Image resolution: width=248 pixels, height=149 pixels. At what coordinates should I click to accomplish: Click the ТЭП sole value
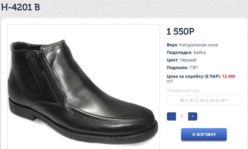(193, 68)
